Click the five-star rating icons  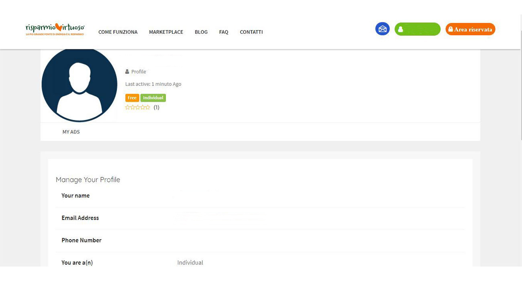coord(138,108)
